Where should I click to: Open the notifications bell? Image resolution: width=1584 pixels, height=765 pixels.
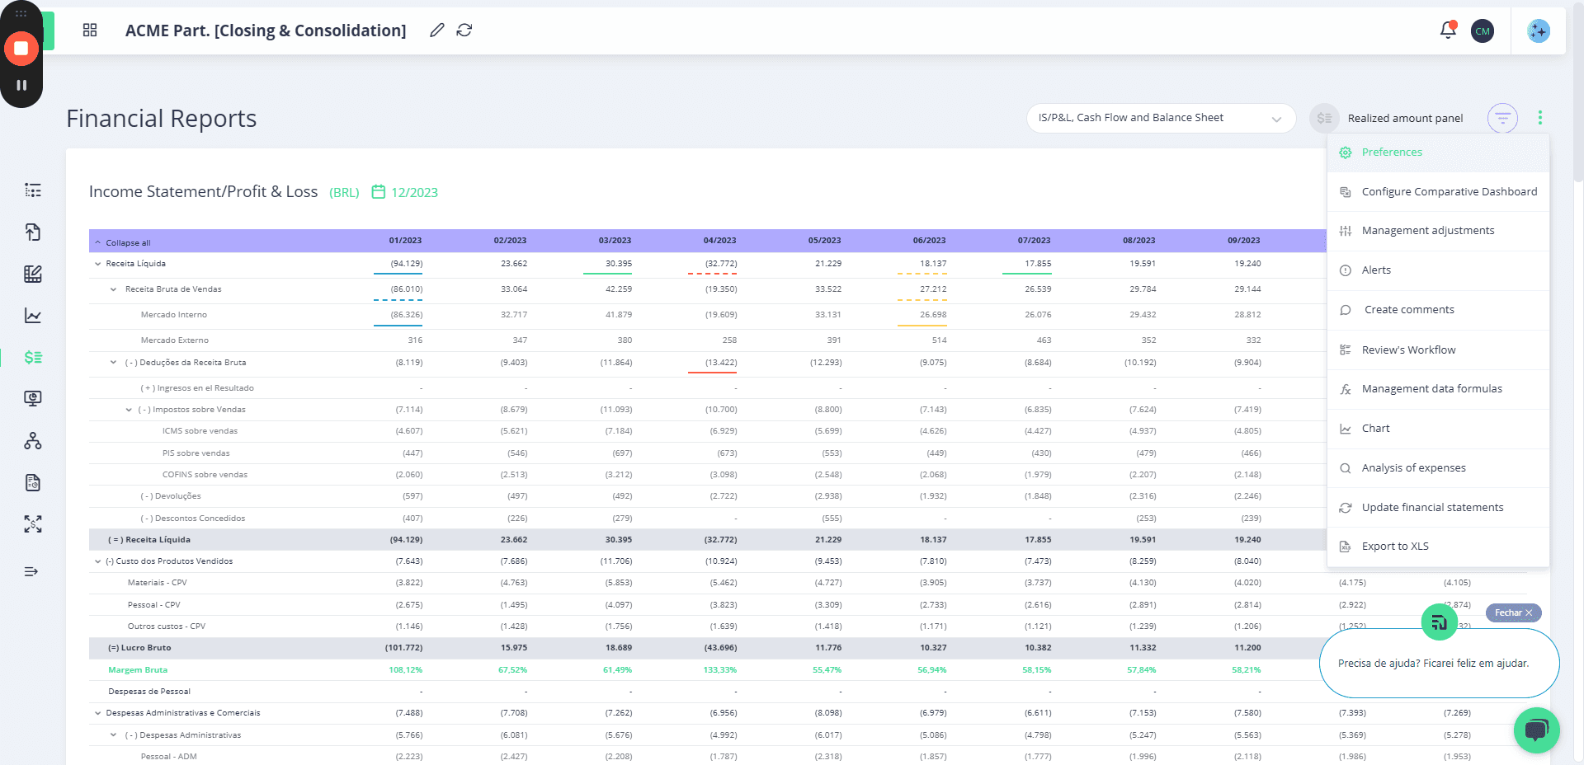[x=1448, y=31]
